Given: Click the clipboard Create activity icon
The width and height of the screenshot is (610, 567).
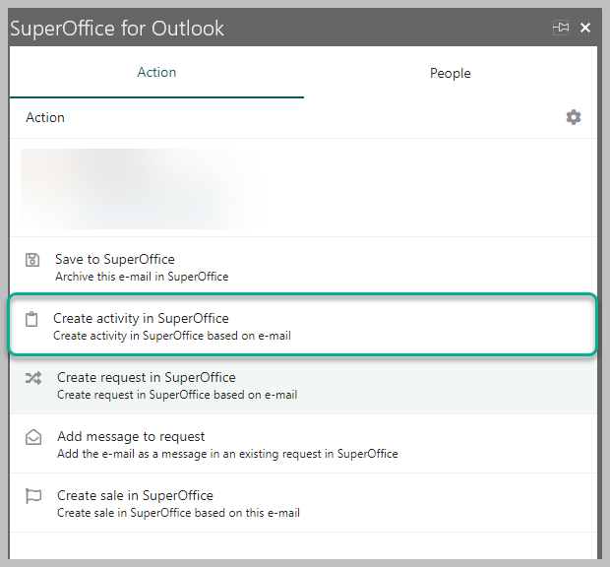Looking at the screenshot, I should tap(31, 319).
